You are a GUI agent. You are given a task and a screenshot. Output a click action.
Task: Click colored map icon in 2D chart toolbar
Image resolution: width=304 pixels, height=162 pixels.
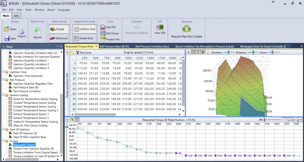click(x=72, y=120)
